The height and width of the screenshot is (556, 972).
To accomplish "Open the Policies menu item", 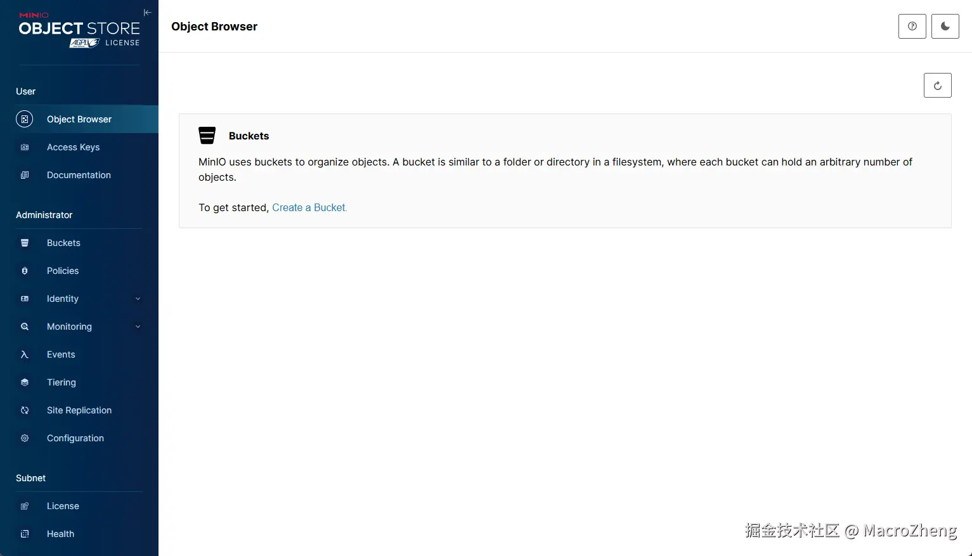I will pyautogui.click(x=63, y=271).
